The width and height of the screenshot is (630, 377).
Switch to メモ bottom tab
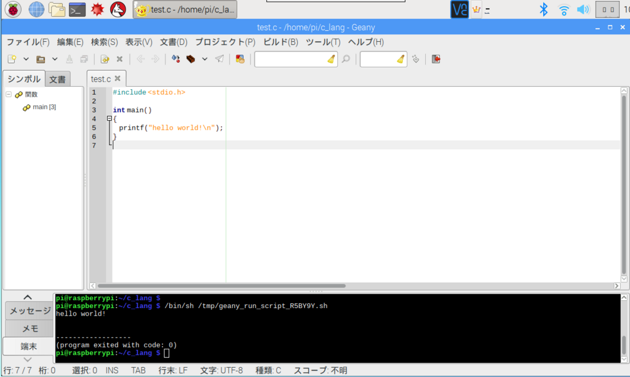pos(30,328)
